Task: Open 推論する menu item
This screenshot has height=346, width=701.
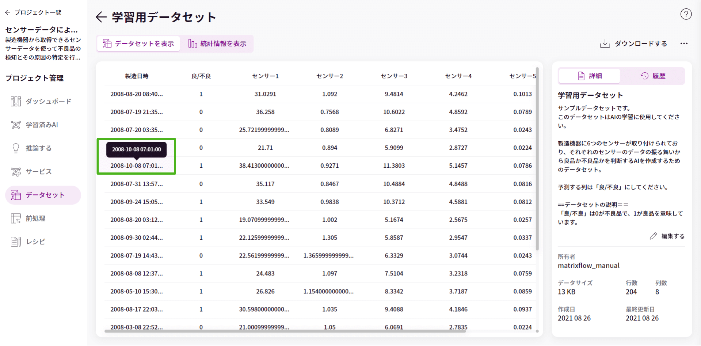Action: 43,148
